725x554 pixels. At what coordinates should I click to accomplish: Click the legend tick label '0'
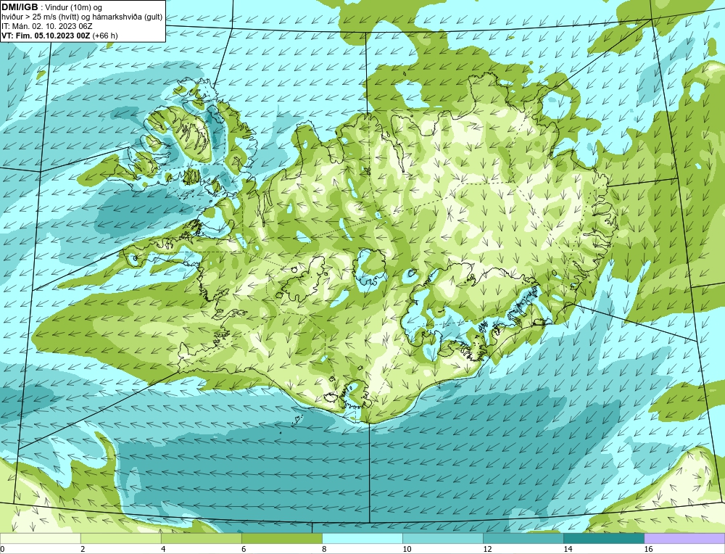click(x=2, y=549)
